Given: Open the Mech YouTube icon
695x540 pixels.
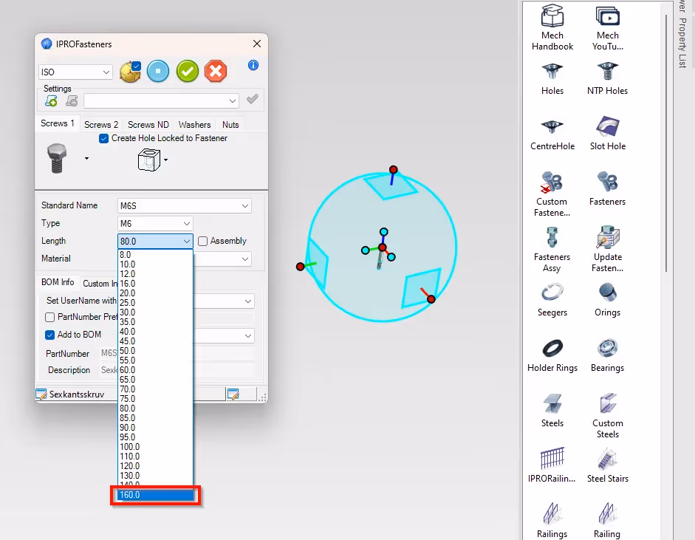Looking at the screenshot, I should pyautogui.click(x=607, y=27).
